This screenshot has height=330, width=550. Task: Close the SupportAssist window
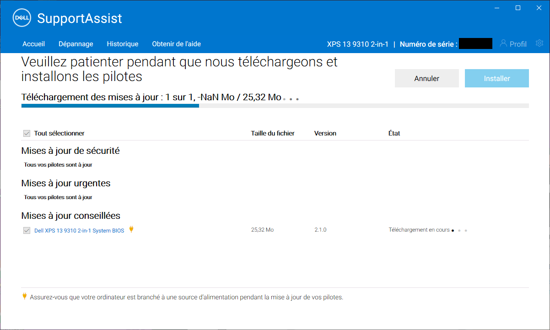click(539, 8)
